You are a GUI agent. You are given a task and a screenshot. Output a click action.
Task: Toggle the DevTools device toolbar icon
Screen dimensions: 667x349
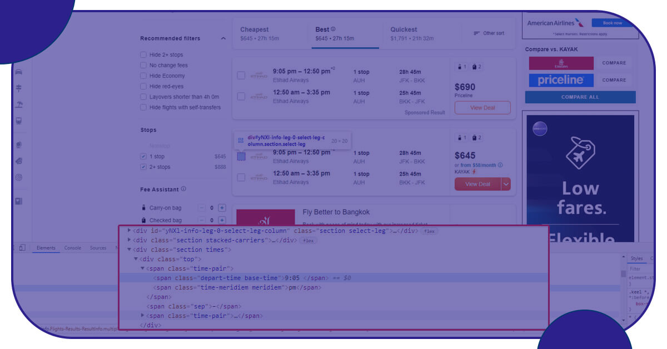(x=22, y=248)
